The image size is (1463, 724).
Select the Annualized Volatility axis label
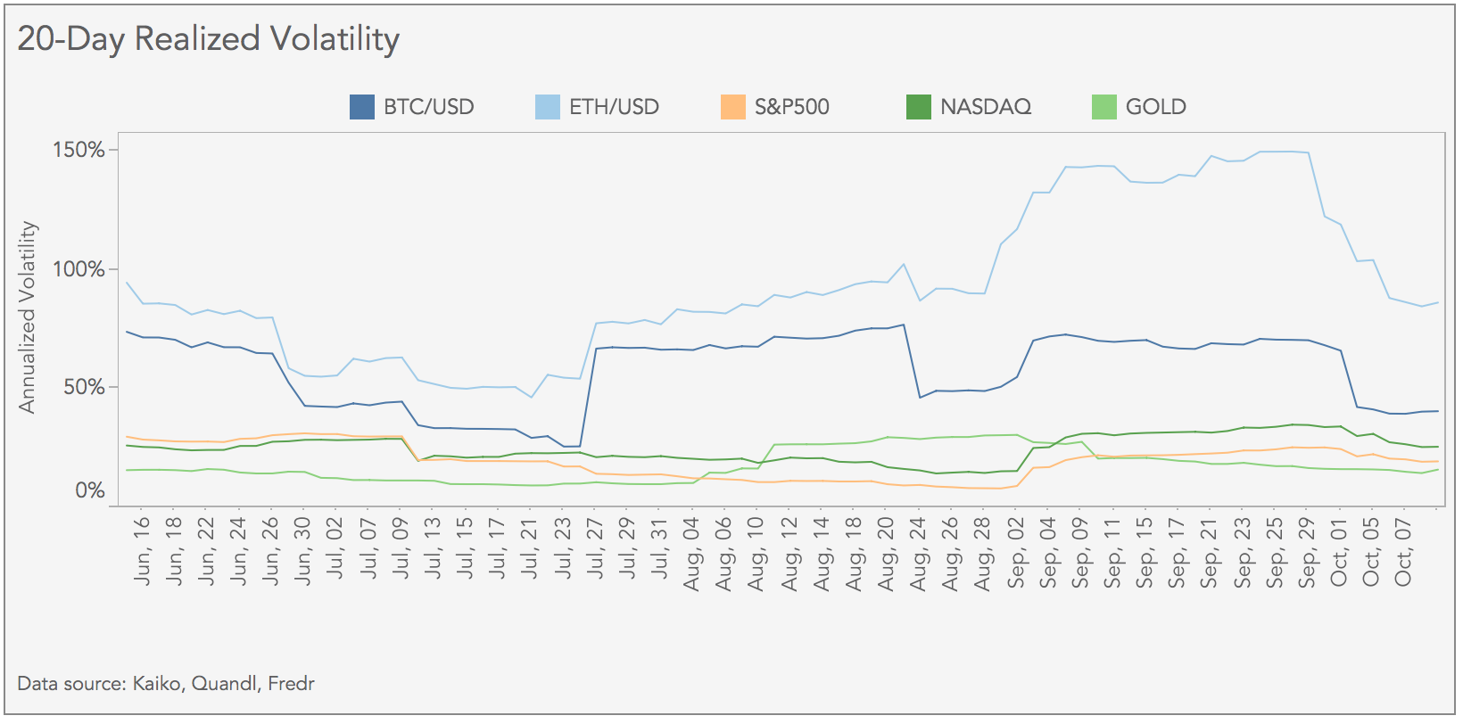28,317
